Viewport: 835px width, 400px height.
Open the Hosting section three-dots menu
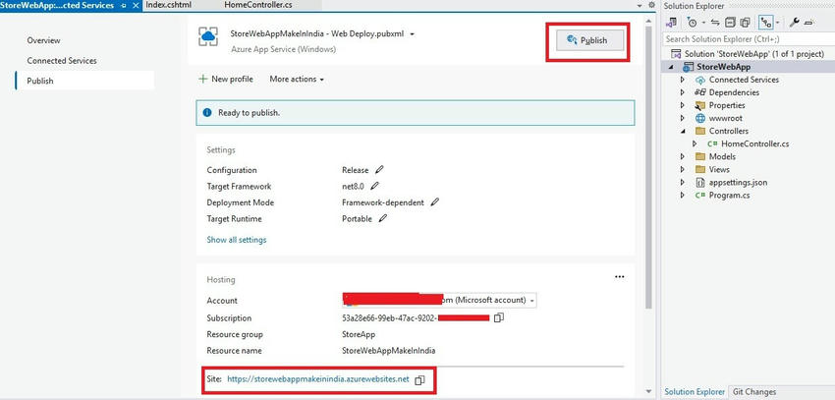pos(619,277)
